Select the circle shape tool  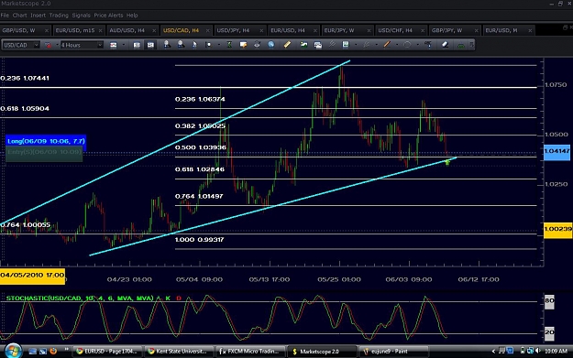(407, 45)
